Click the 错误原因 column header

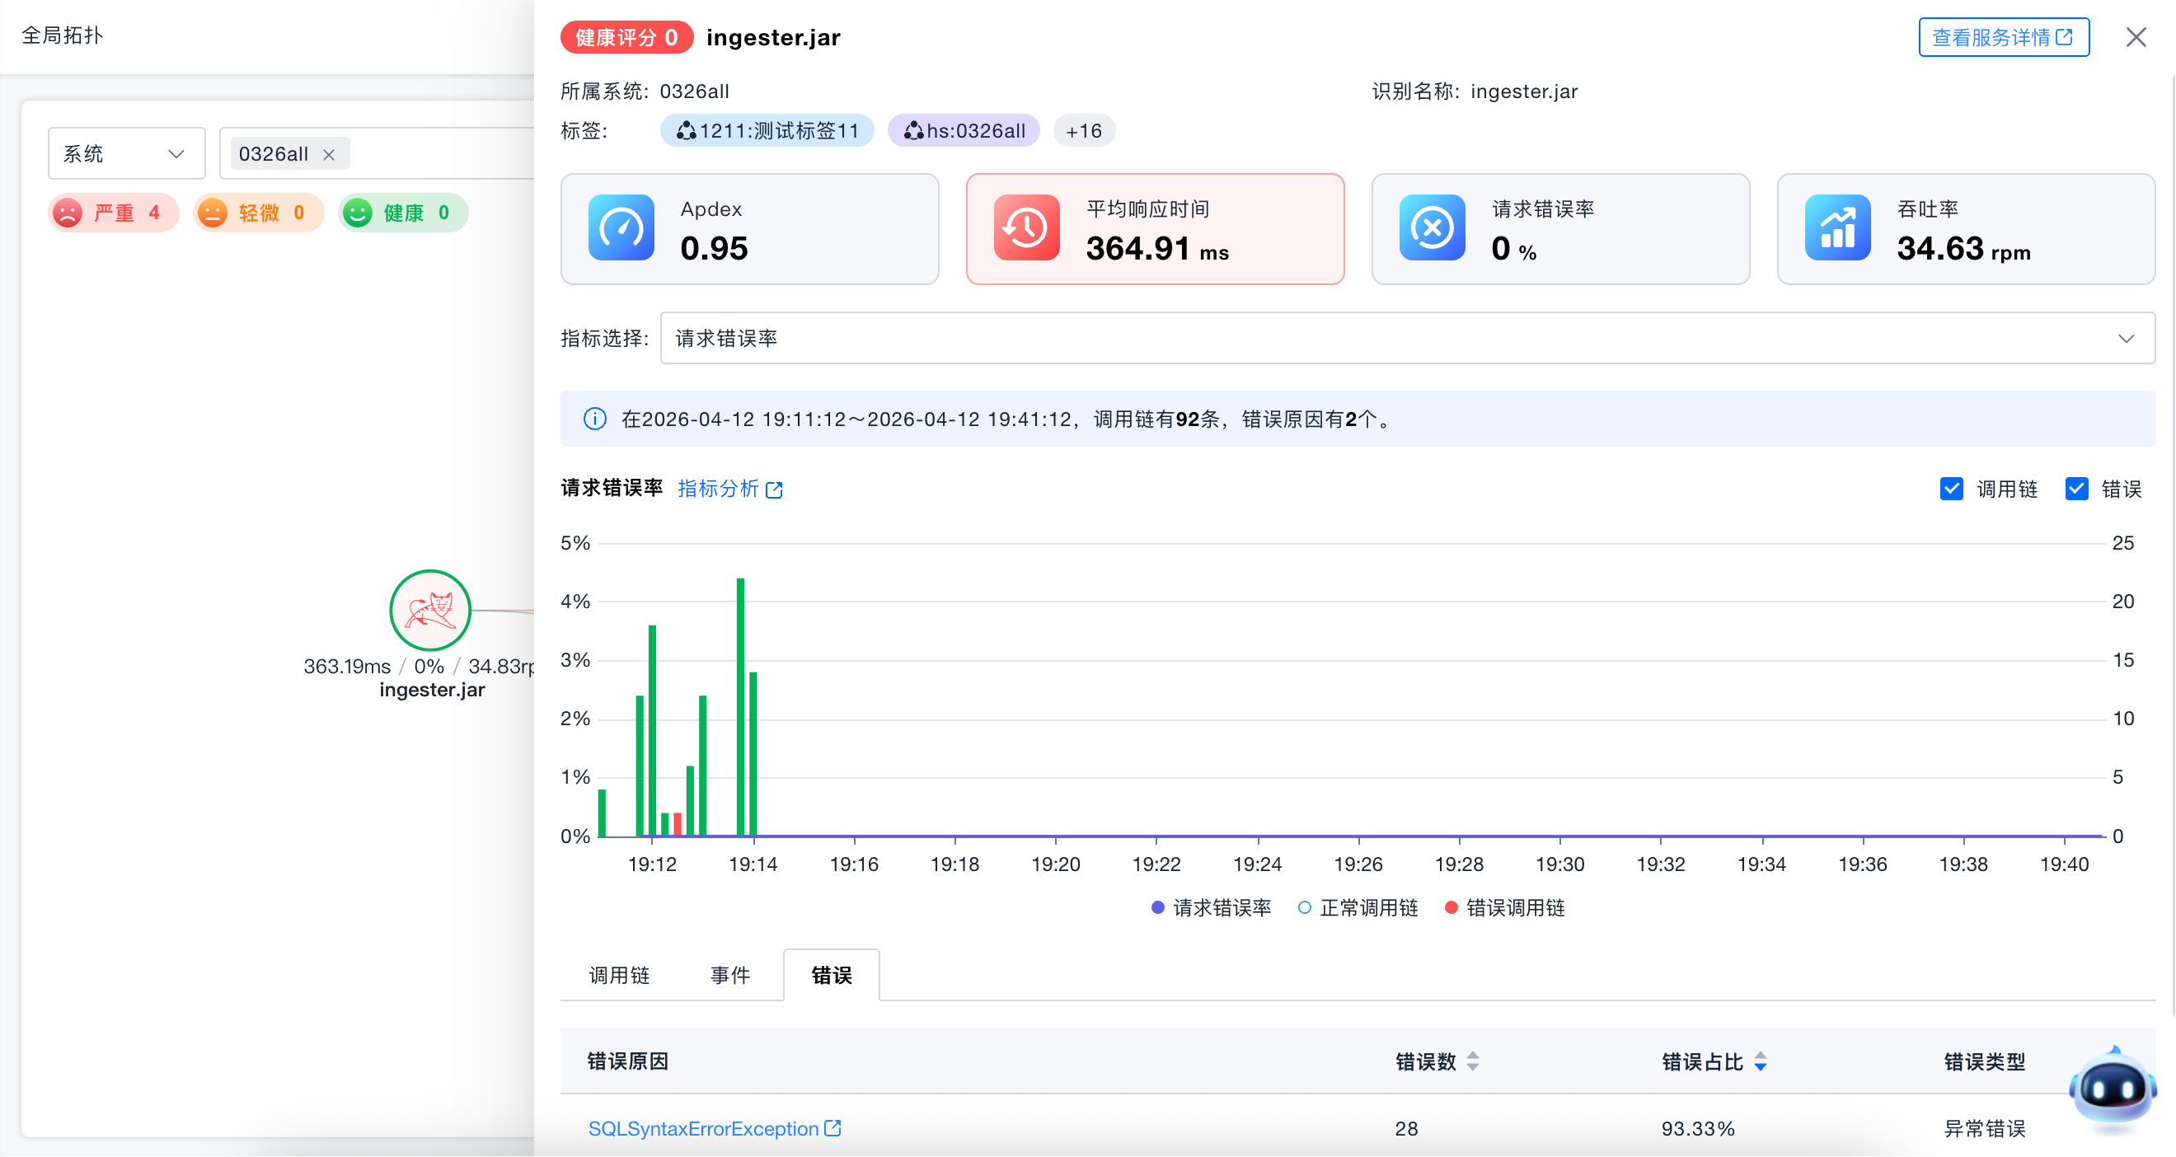click(627, 1061)
